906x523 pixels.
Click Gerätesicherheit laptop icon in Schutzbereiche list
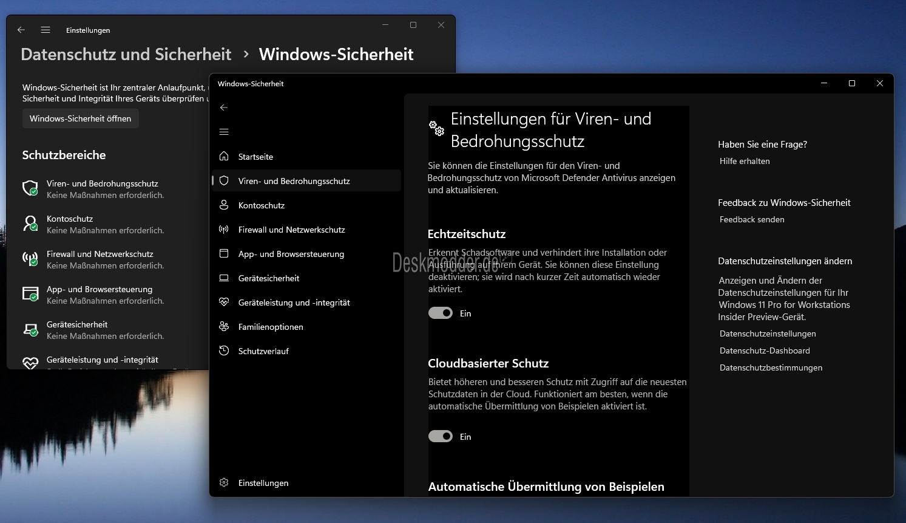[30, 329]
